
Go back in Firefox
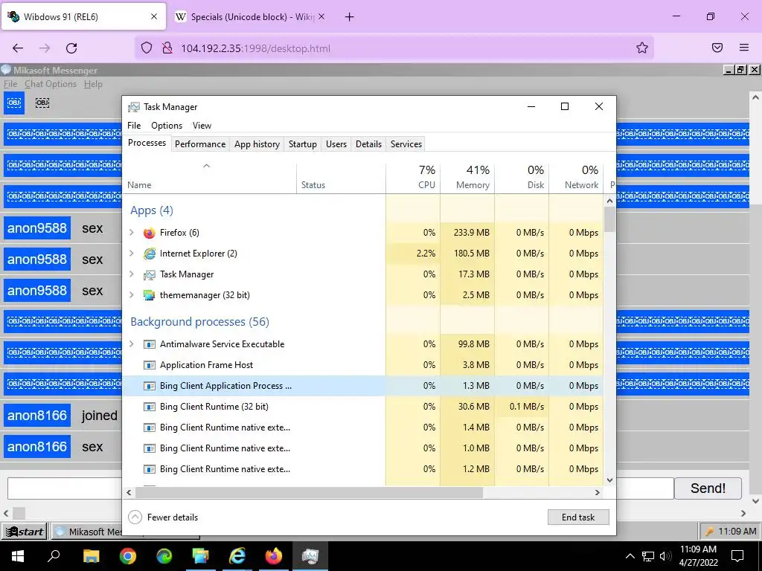18,48
